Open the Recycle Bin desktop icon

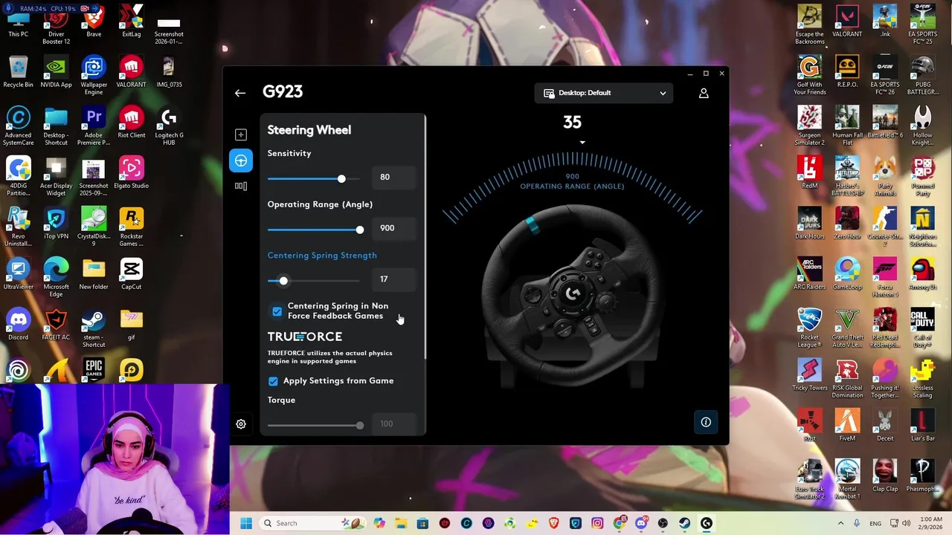tap(19, 72)
